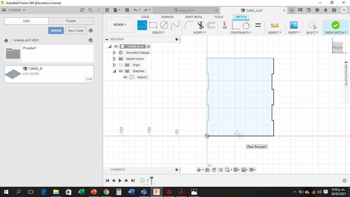The height and width of the screenshot is (197, 350).
Task: Open Google Chrome from the taskbar
Action: [106, 192]
